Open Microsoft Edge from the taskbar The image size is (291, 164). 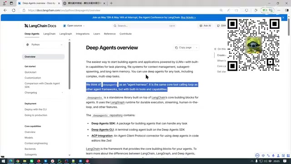11,161
